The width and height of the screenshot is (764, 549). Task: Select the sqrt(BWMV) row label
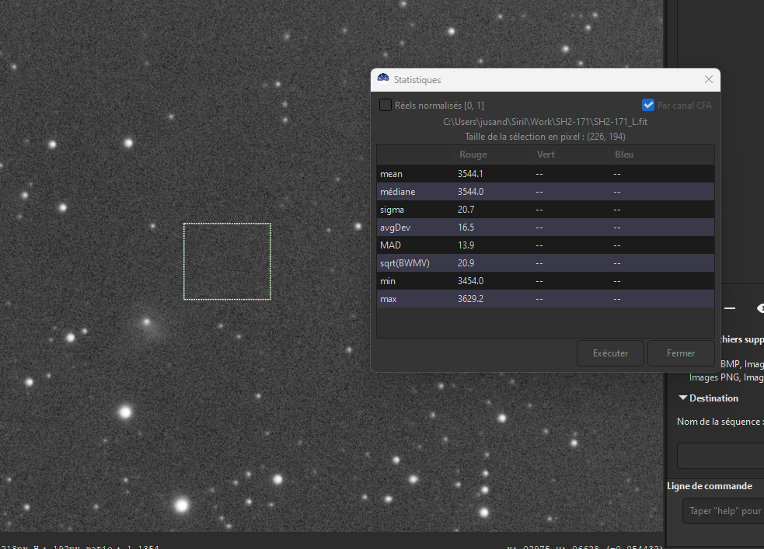pos(405,263)
